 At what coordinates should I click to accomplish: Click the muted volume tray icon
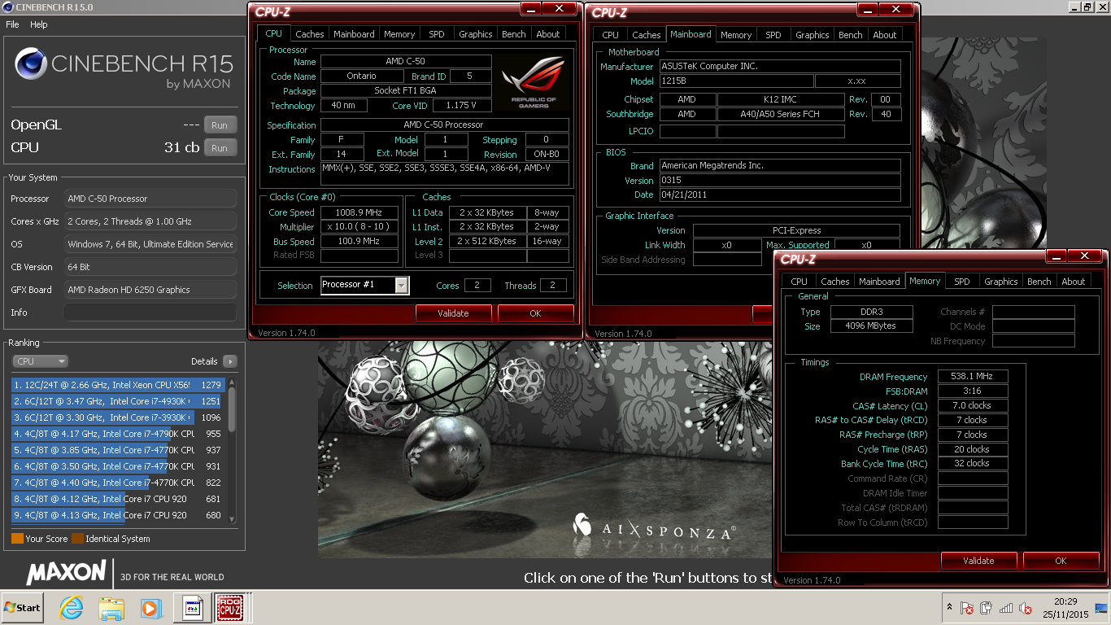(x=1025, y=608)
